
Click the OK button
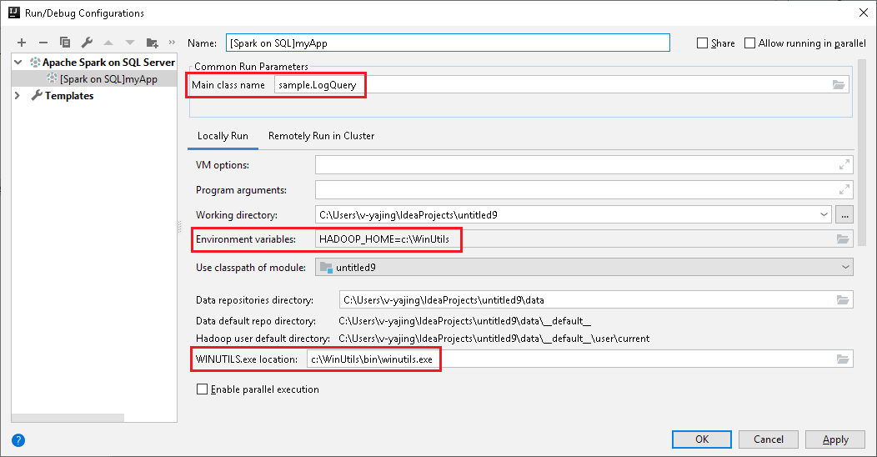702,439
